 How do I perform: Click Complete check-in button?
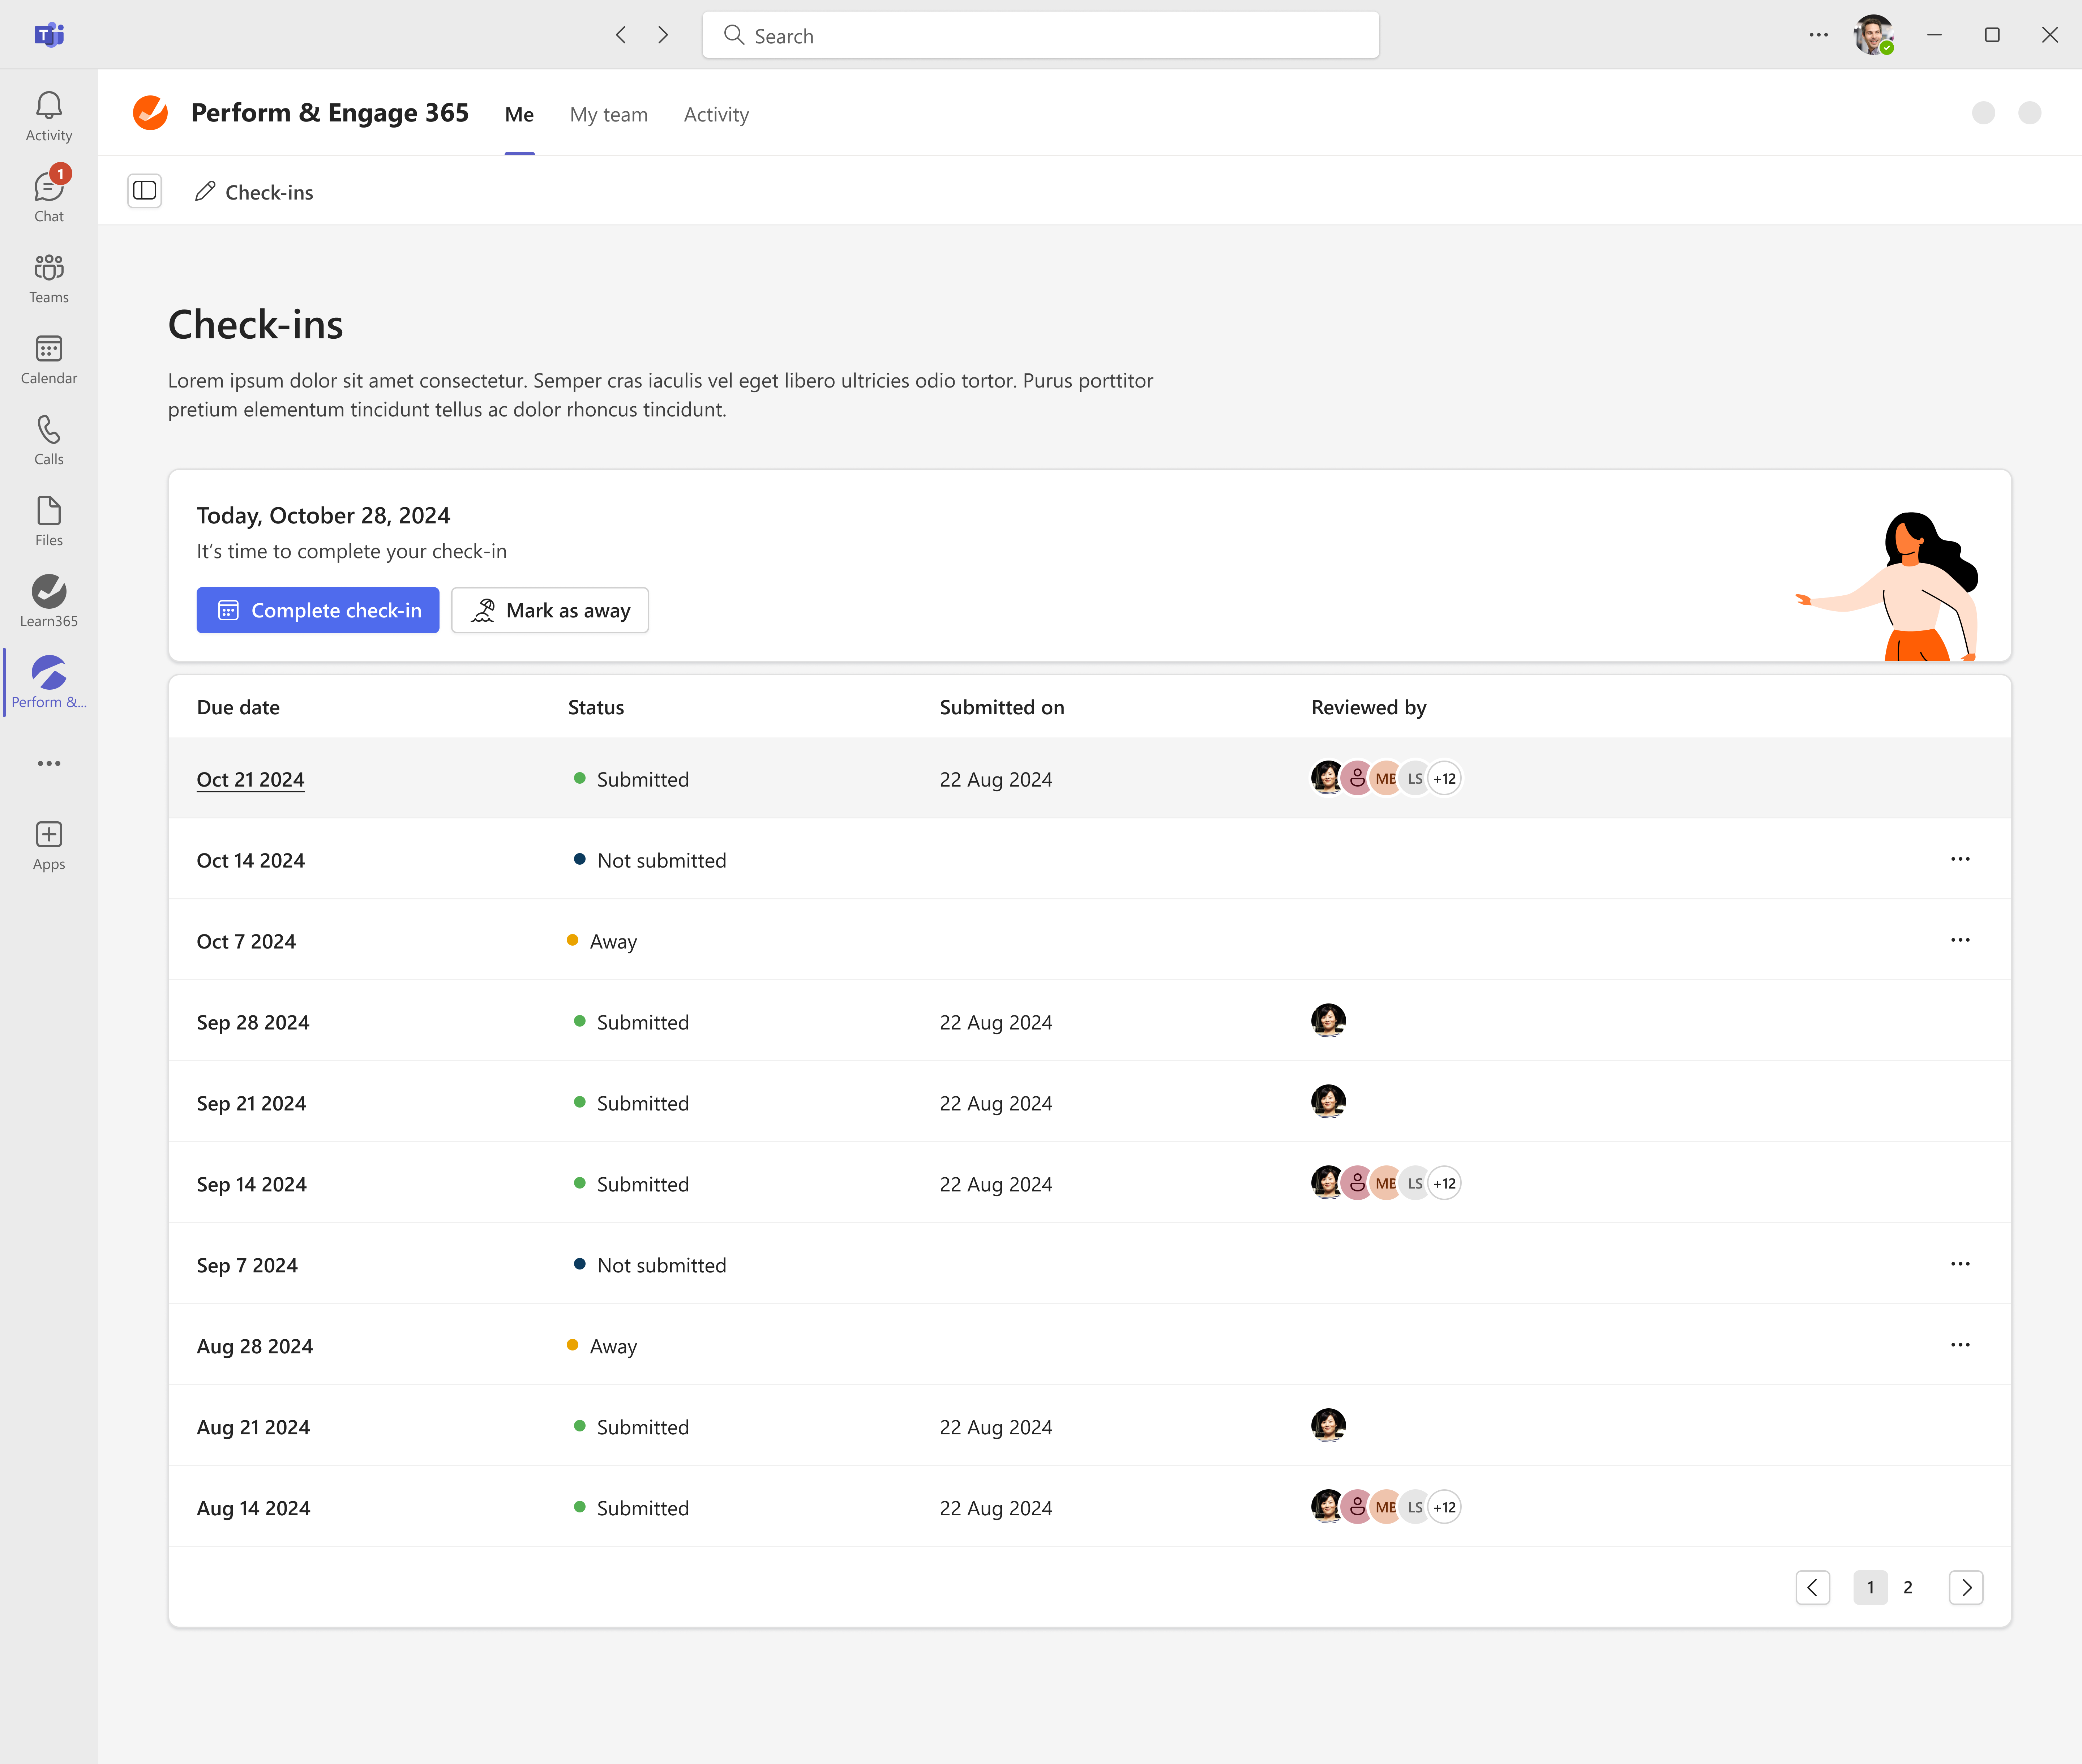click(318, 610)
